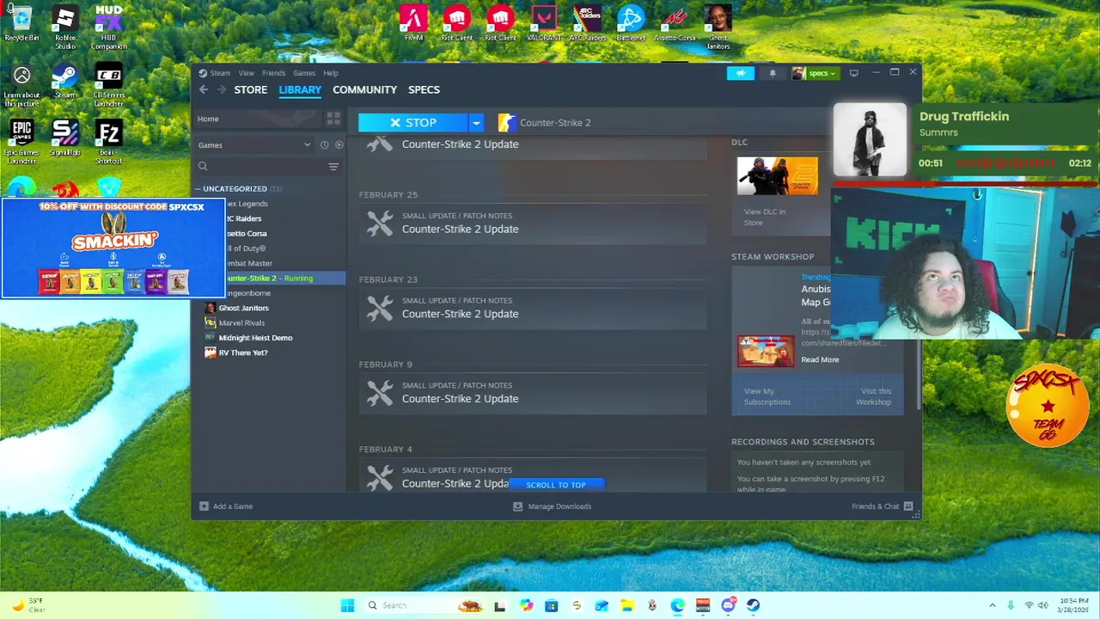This screenshot has width=1100, height=619.
Task: Open HUD Companion desktop shortcut
Action: 108,28
